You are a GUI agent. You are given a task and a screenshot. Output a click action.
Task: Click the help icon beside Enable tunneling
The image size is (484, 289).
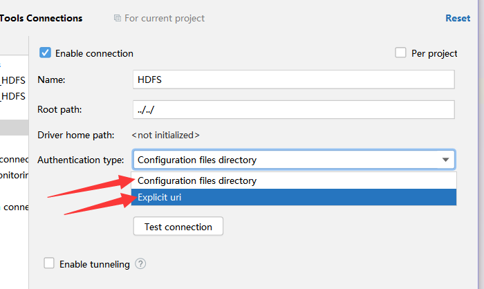[x=141, y=263]
